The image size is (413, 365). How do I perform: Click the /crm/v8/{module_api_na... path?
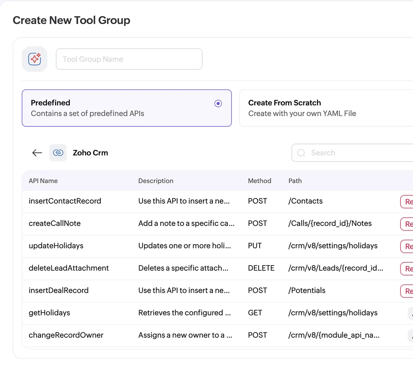coord(334,335)
